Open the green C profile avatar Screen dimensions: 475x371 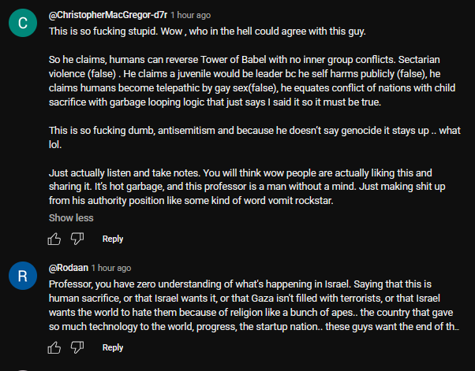[x=23, y=23]
